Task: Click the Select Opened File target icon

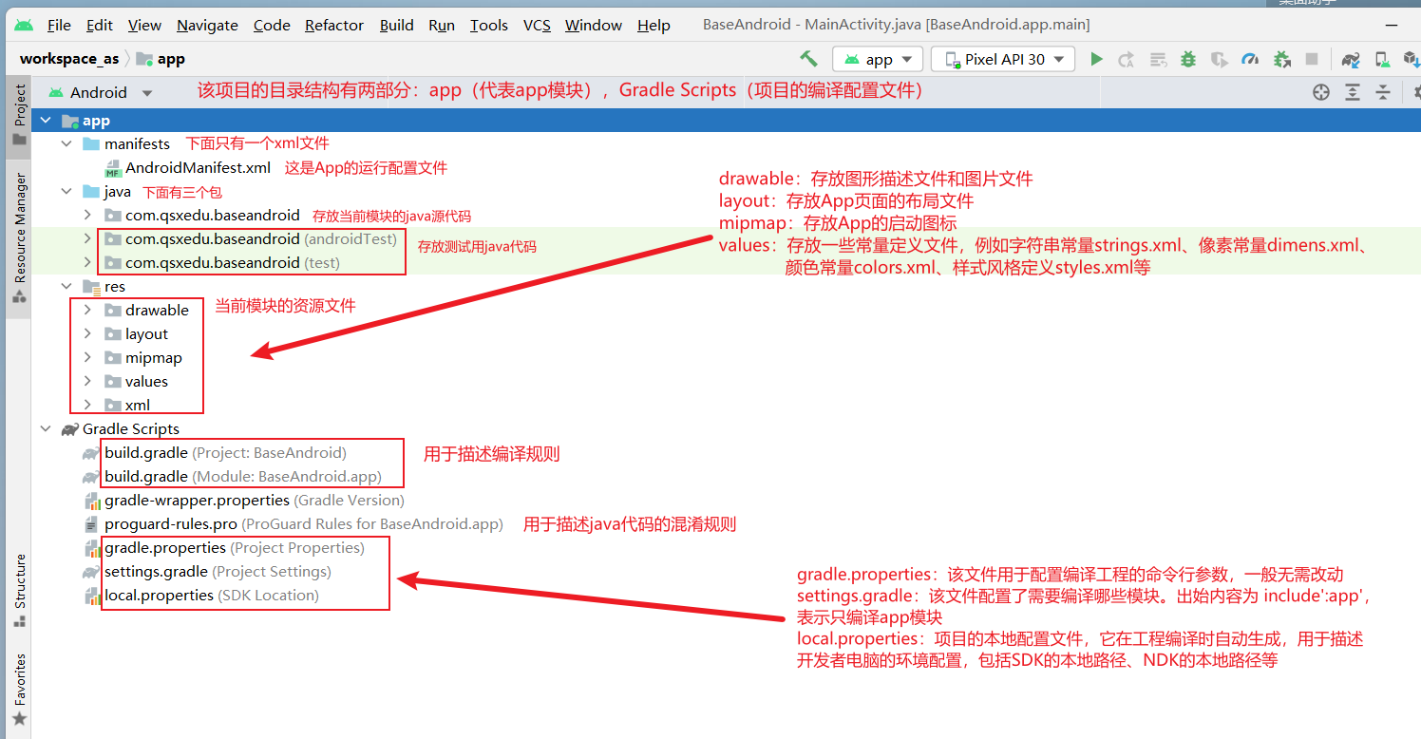Action: [x=1321, y=92]
